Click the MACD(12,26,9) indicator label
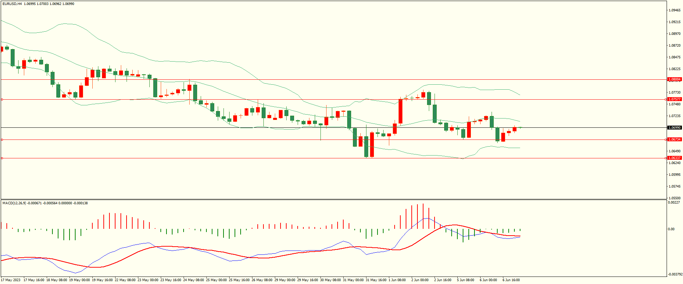 coord(14,203)
